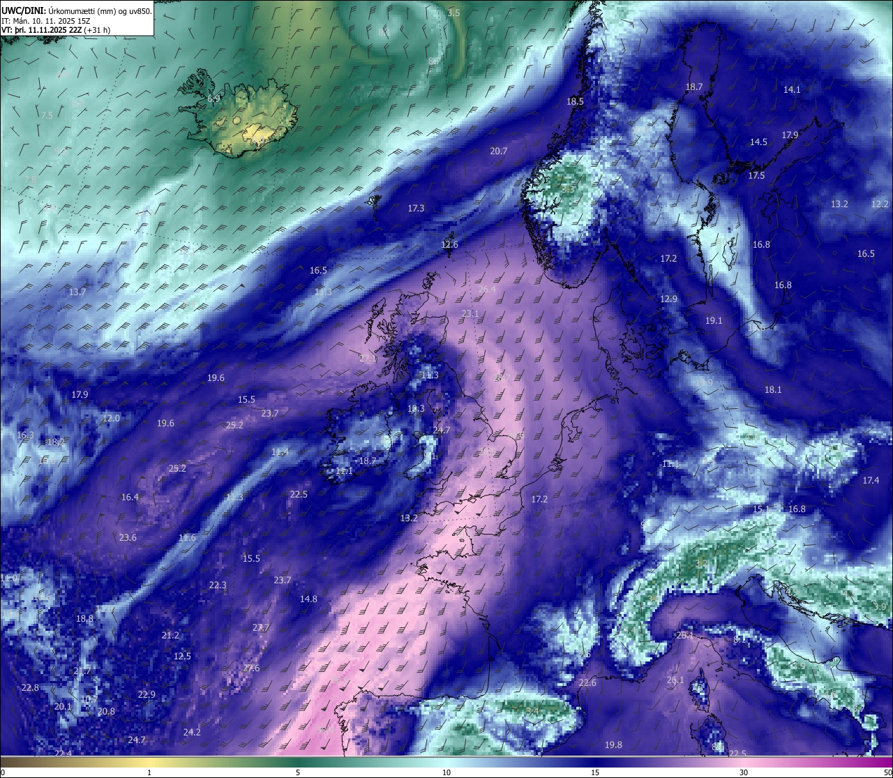Viewport: 893px width, 778px height.
Task: Select the 15.1 value label
Action: pyautogui.click(x=760, y=509)
